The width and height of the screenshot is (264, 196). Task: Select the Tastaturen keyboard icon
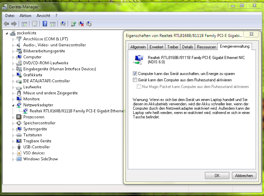pyautogui.click(x=19, y=135)
